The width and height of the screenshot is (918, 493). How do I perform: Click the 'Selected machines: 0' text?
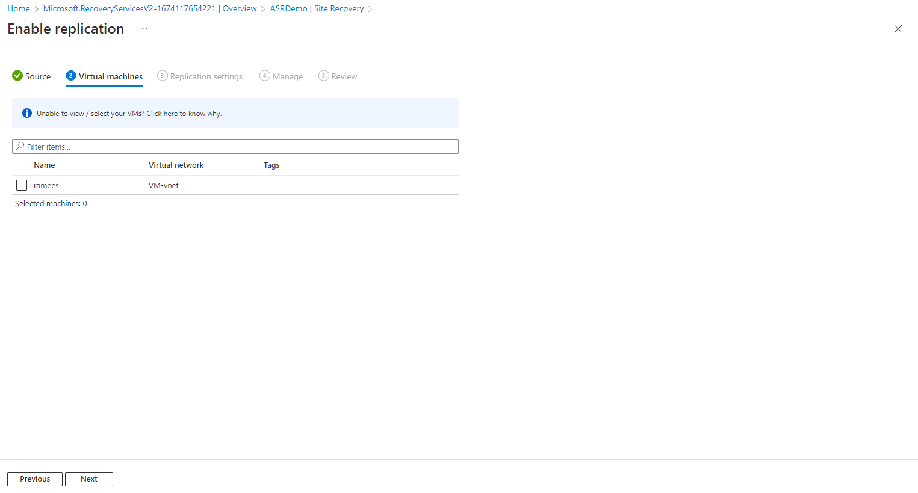(51, 204)
